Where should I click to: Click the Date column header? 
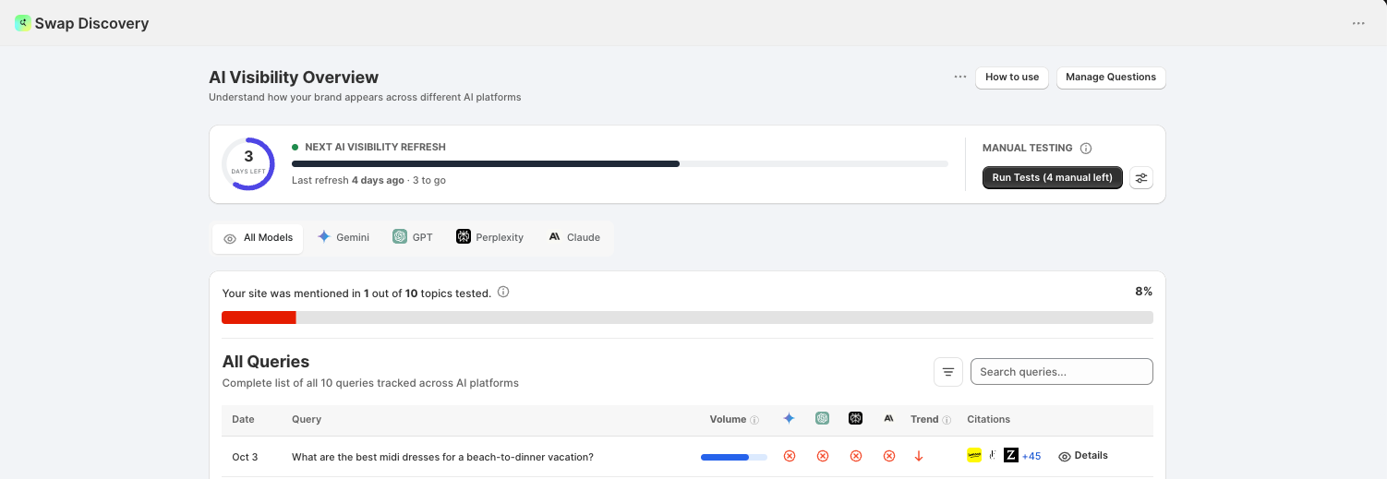tap(243, 420)
